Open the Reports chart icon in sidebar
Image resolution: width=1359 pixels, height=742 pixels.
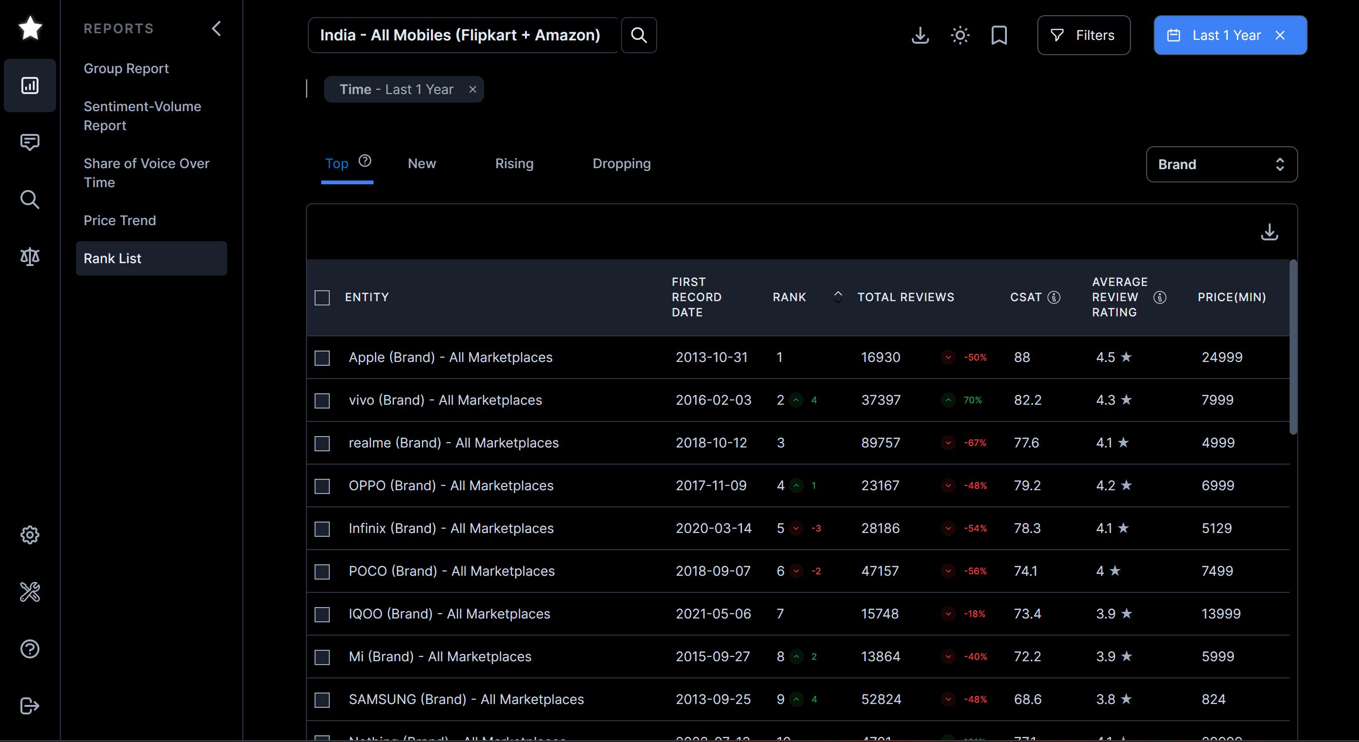click(x=30, y=86)
